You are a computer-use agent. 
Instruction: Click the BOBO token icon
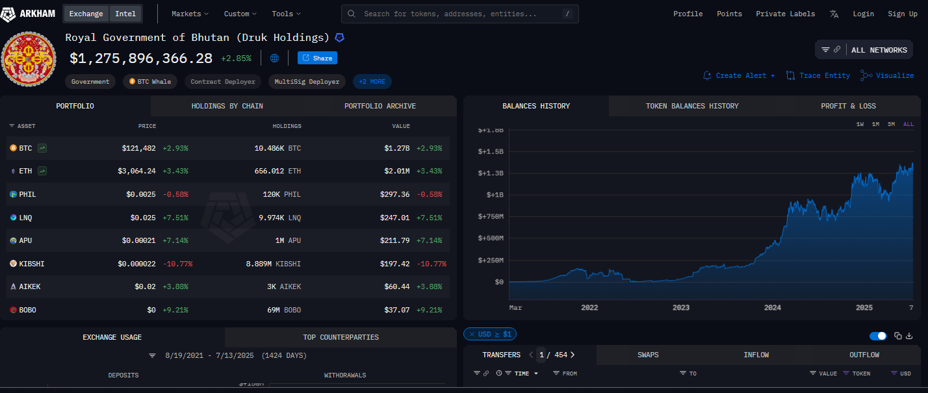(13, 310)
